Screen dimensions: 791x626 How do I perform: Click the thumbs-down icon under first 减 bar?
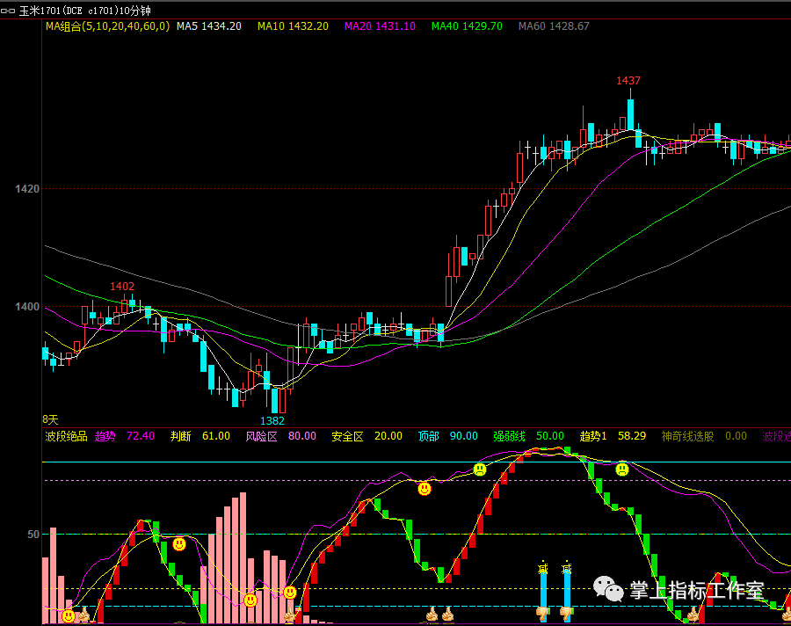(x=543, y=614)
